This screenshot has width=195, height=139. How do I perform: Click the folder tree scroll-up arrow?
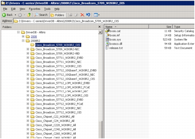(x=100, y=32)
